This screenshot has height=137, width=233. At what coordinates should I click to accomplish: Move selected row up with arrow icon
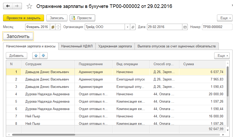36,56
